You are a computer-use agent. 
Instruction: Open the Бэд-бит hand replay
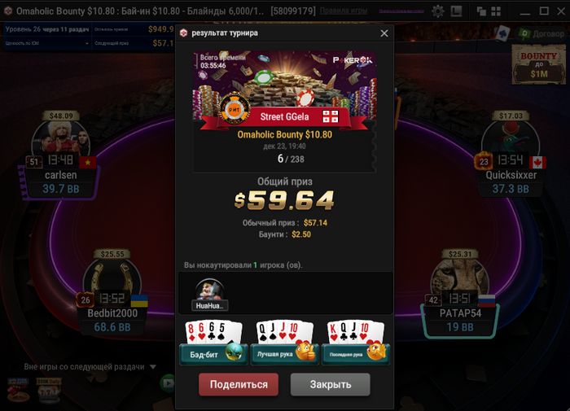(213, 343)
